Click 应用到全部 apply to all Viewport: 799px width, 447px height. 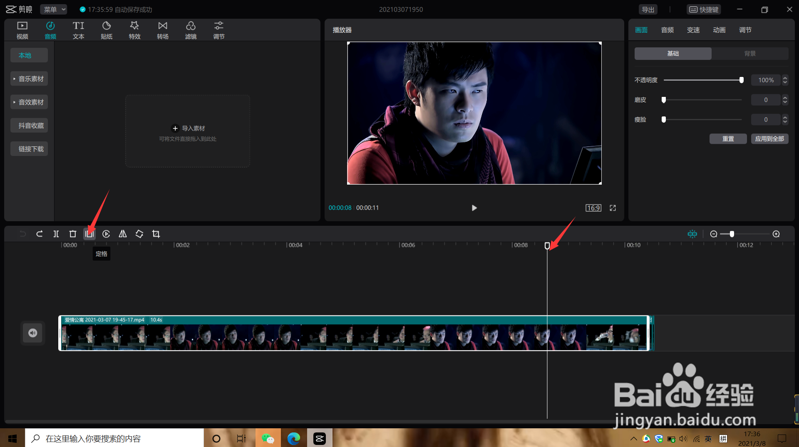click(x=770, y=139)
